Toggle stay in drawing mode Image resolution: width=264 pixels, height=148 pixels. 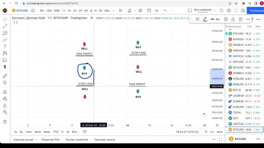pos(5,99)
